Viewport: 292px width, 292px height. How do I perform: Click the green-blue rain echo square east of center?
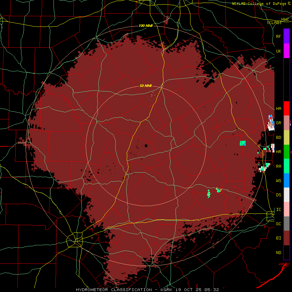[243, 143]
